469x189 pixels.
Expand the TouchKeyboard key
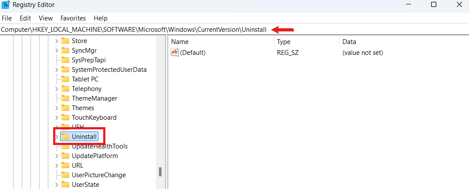(x=57, y=118)
